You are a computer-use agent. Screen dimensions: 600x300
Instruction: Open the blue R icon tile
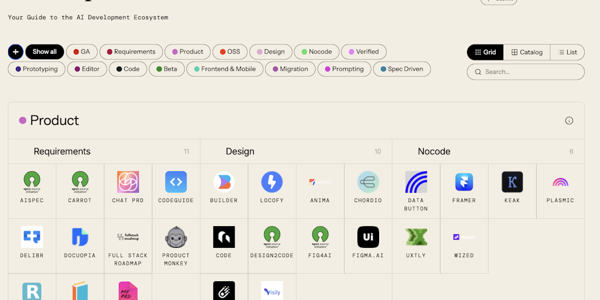coord(32,291)
